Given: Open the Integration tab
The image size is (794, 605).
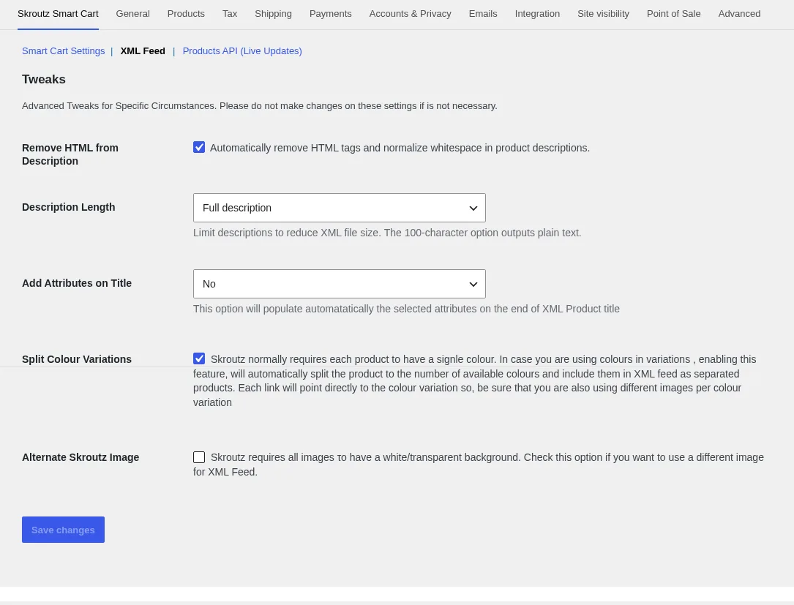Looking at the screenshot, I should point(536,14).
